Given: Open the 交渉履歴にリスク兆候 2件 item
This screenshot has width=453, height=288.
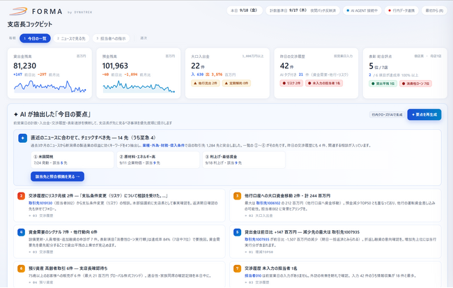Looking at the screenshot, I should [119, 206].
